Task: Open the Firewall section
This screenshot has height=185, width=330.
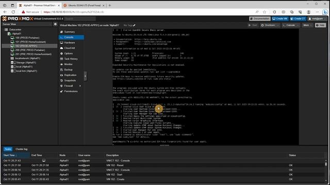Action: click(x=69, y=86)
